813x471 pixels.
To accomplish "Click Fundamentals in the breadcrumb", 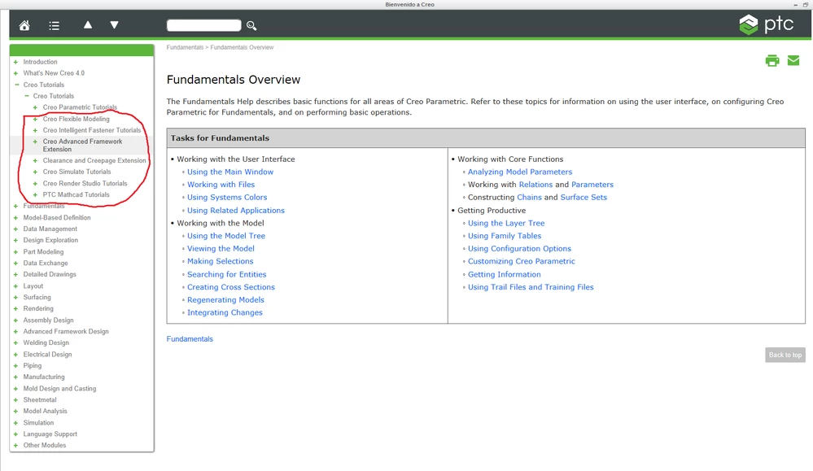I will 185,47.
